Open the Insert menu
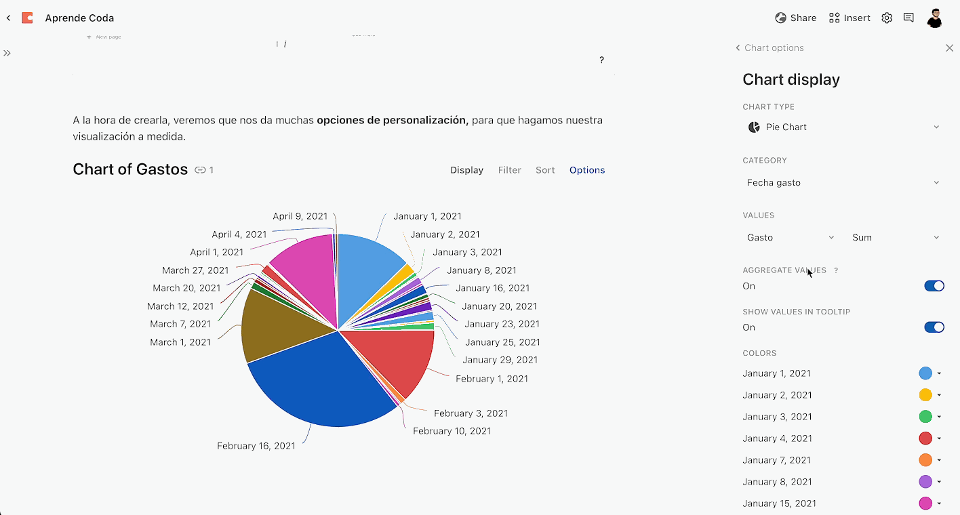 click(849, 18)
